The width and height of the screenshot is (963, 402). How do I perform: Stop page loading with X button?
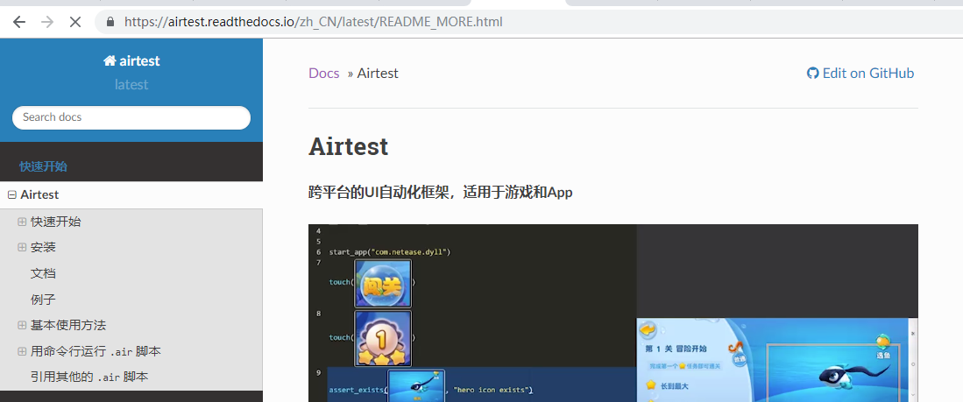75,22
